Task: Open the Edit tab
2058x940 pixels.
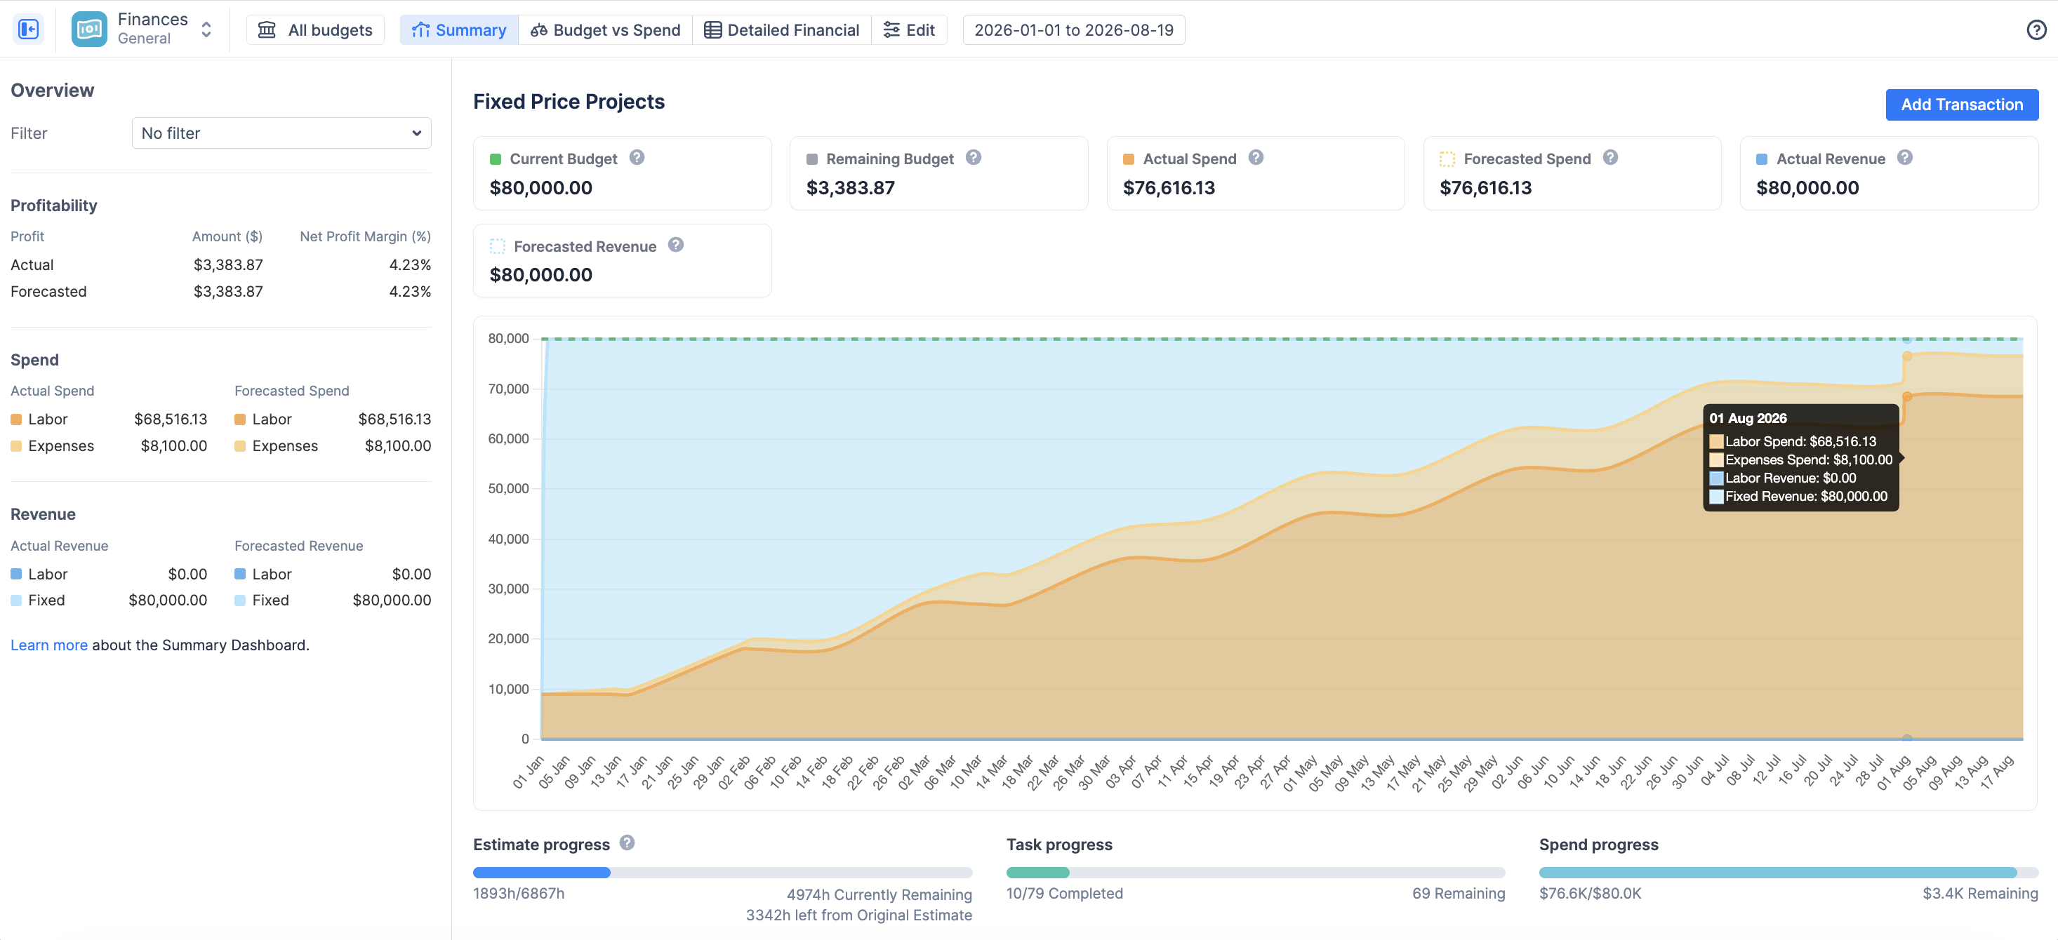Action: tap(909, 30)
